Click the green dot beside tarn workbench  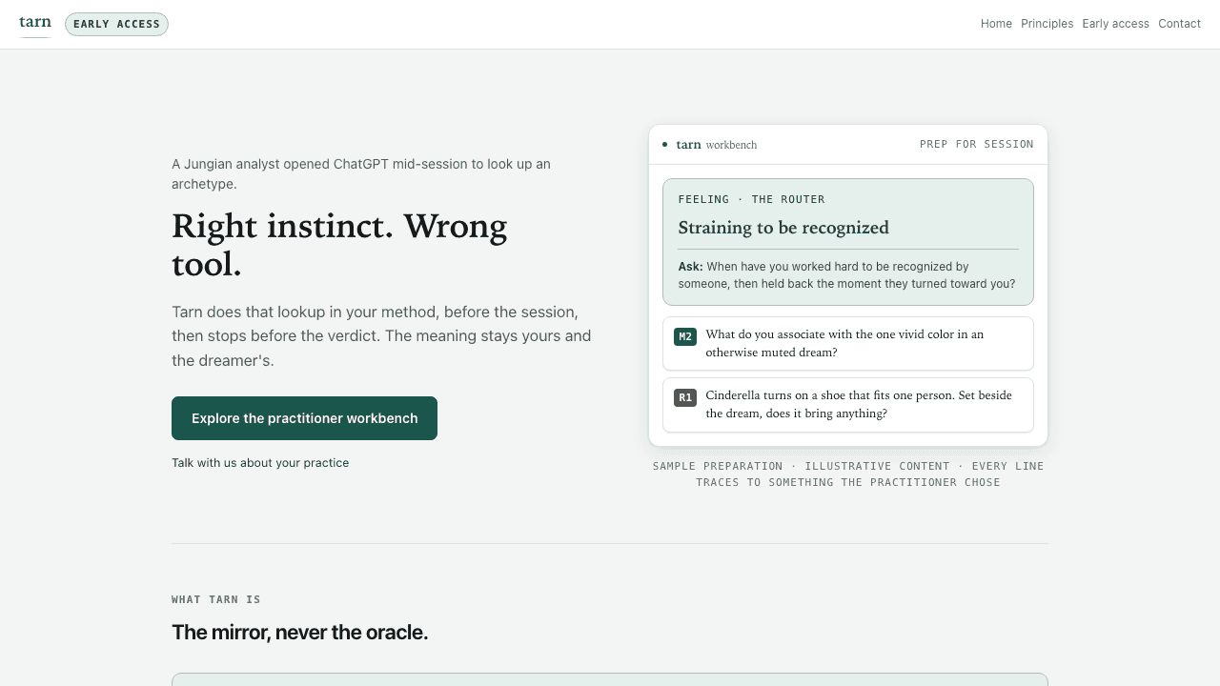point(664,145)
